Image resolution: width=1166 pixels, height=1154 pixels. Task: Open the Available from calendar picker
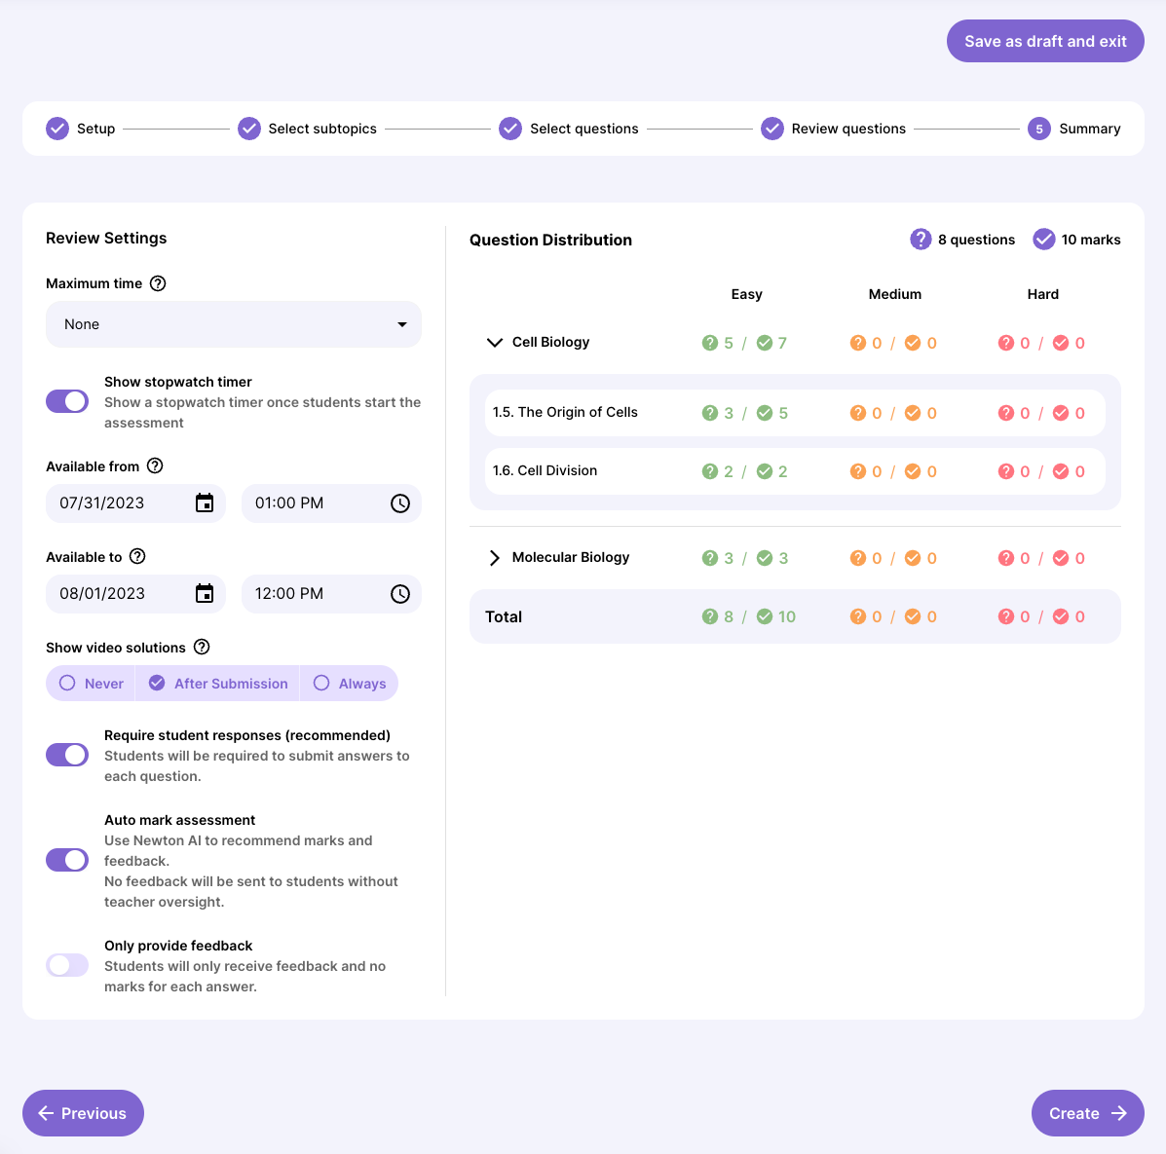(205, 503)
